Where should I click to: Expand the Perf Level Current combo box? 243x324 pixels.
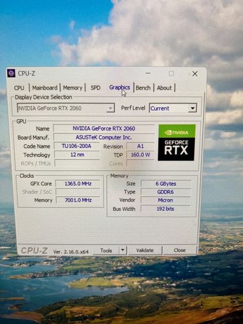pyautogui.click(x=173, y=108)
